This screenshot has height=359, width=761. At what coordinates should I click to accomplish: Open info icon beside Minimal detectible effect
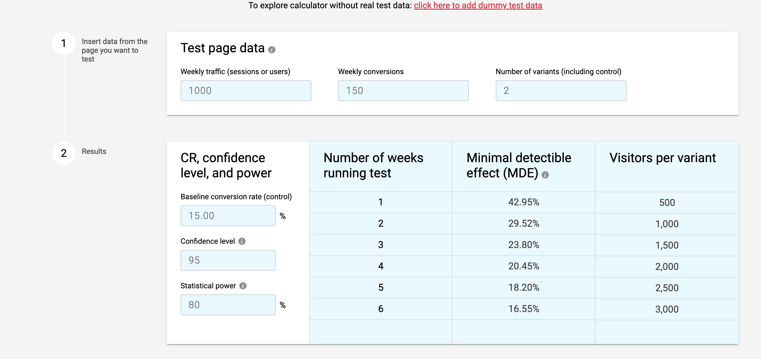(545, 175)
